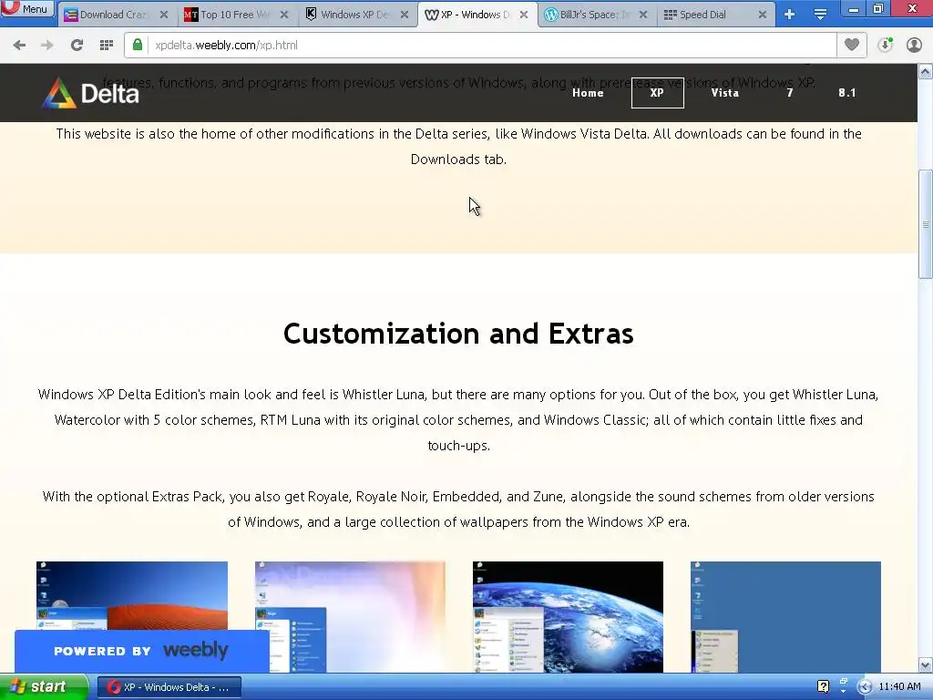Click the green security padlock icon
Image resolution: width=933 pixels, height=700 pixels.
pyautogui.click(x=138, y=46)
